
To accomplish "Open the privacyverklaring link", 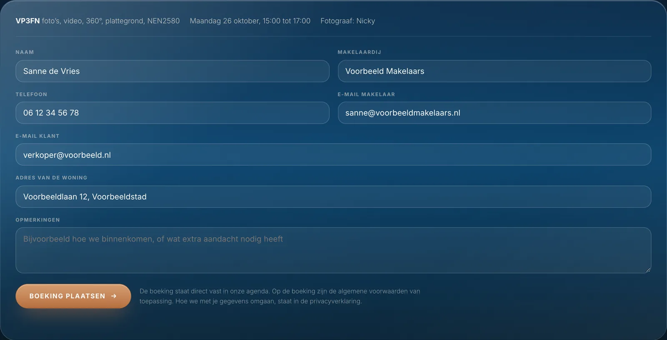I will point(335,301).
